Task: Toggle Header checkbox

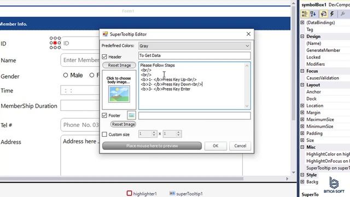Action: tap(104, 57)
